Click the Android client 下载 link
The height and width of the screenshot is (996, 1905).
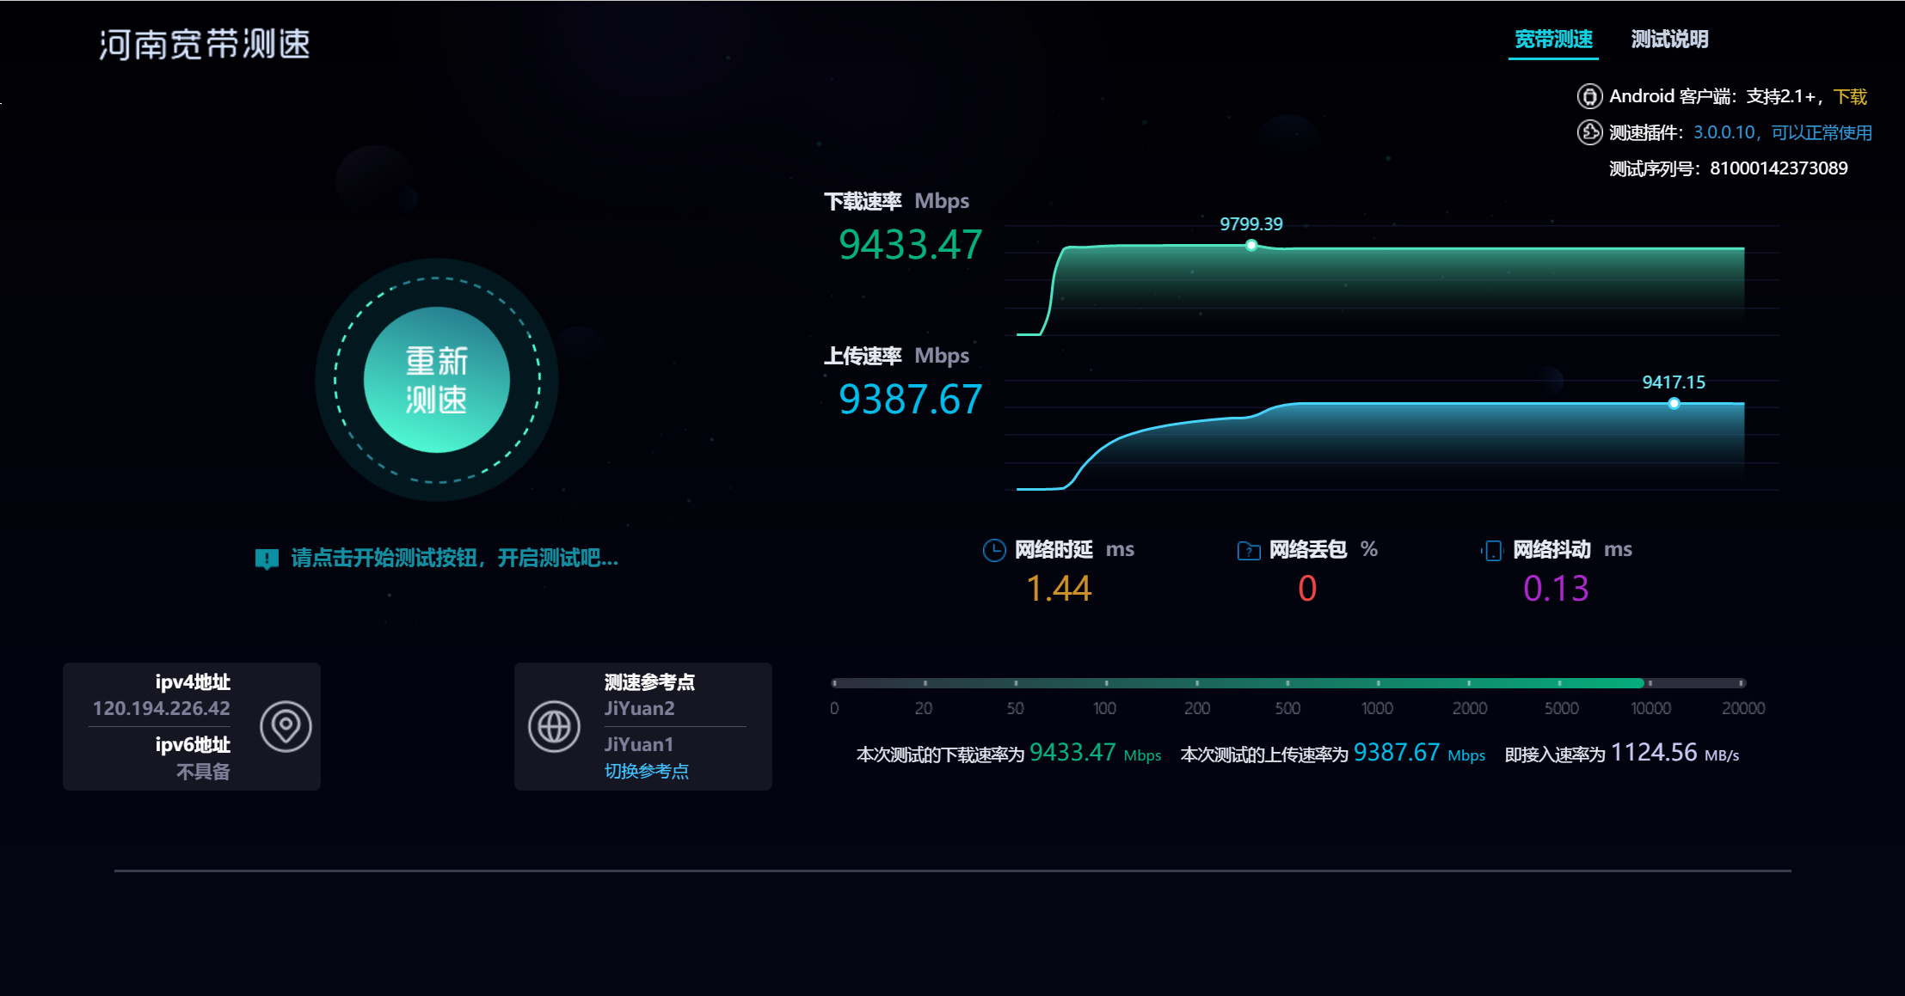1850,96
